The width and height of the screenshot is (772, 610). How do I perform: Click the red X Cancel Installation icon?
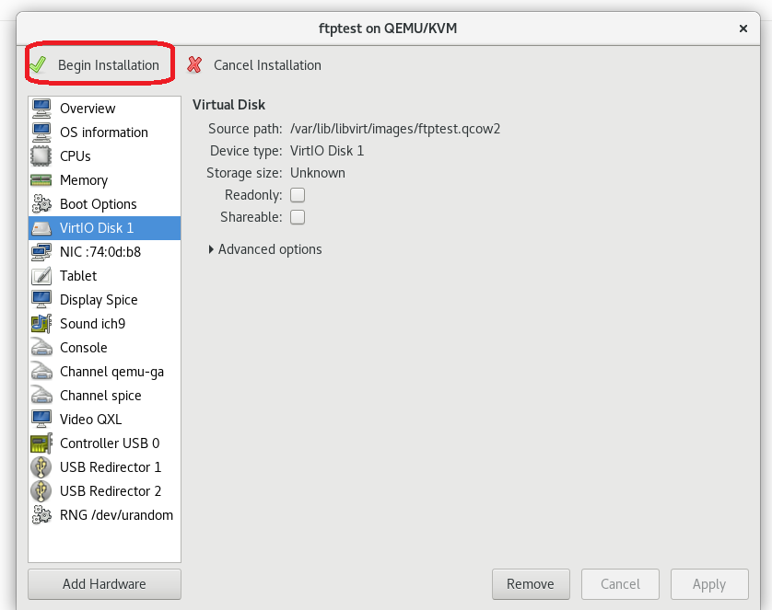pos(194,65)
